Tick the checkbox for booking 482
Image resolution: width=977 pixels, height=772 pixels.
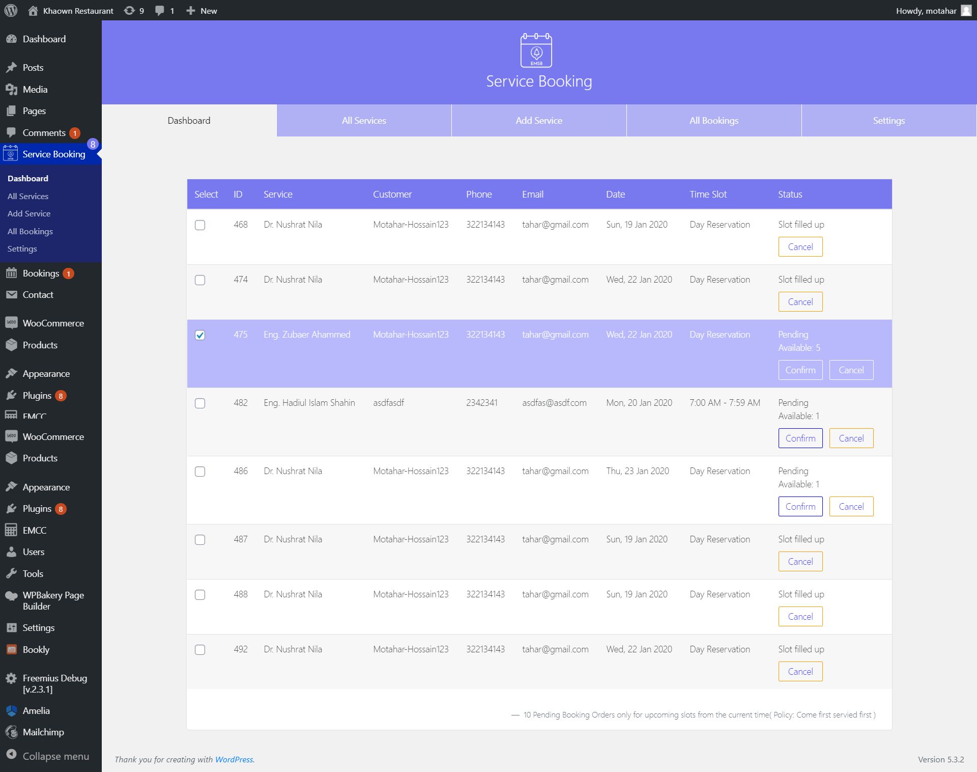click(200, 403)
